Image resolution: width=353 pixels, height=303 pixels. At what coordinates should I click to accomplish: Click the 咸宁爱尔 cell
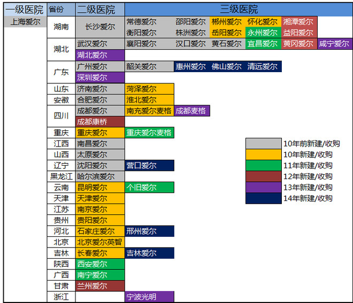click(335, 44)
